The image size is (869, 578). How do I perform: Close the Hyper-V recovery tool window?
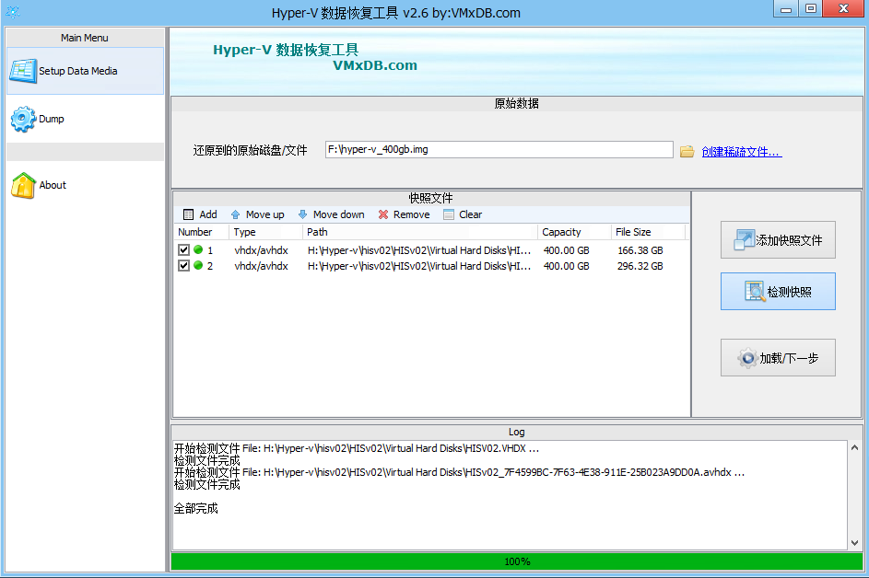pos(844,8)
